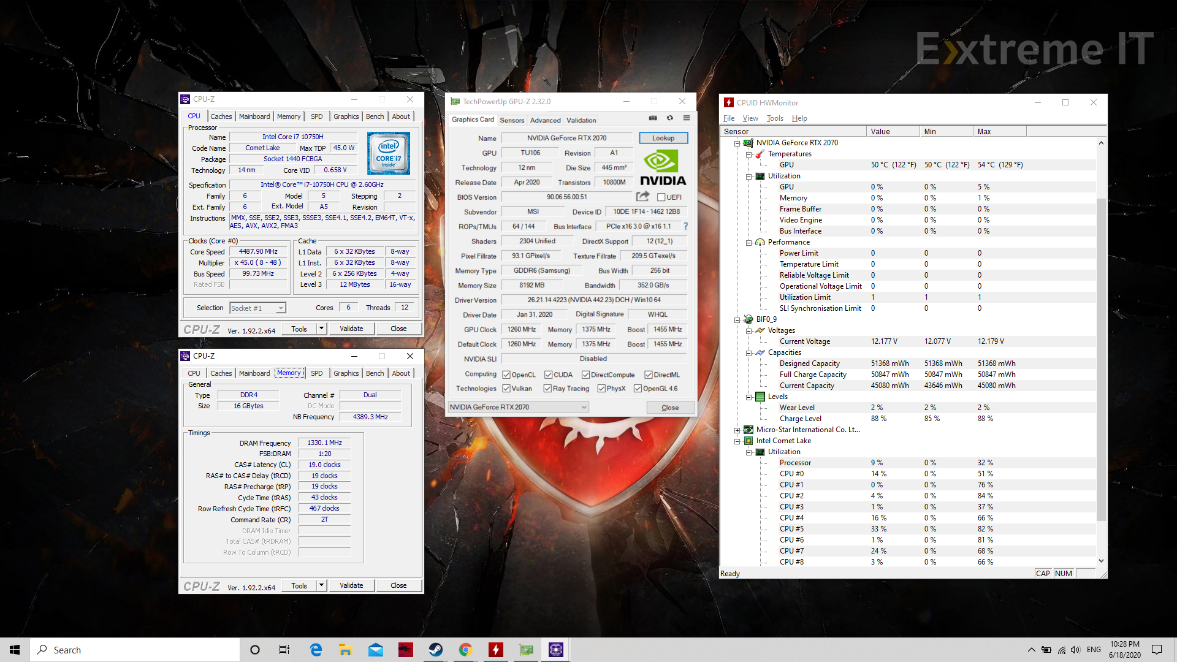Click the Bus Interface question mark icon
Screen dimensions: 1177x662
[686, 226]
